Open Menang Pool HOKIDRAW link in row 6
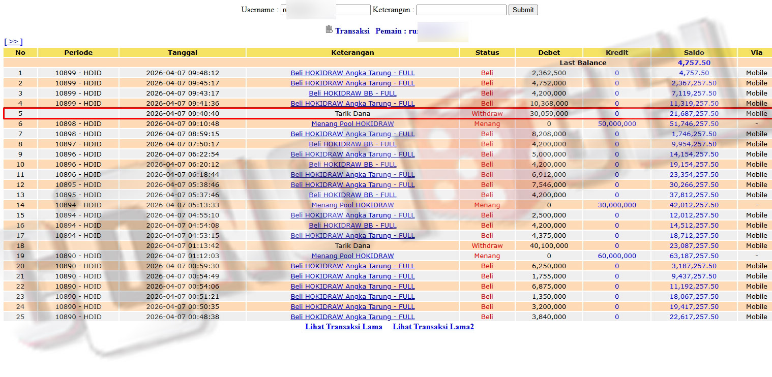Viewport: 772px width, 377px height. 352,123
